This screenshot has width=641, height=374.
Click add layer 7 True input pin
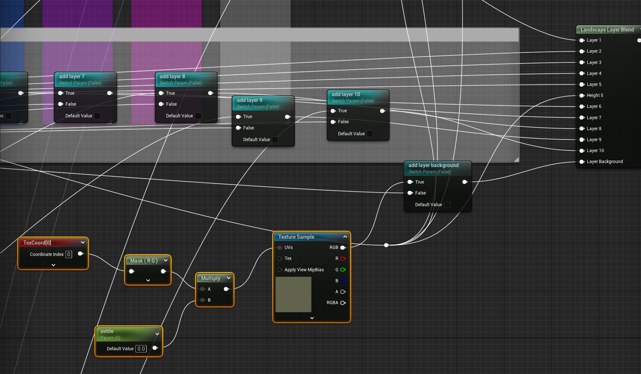click(x=61, y=93)
